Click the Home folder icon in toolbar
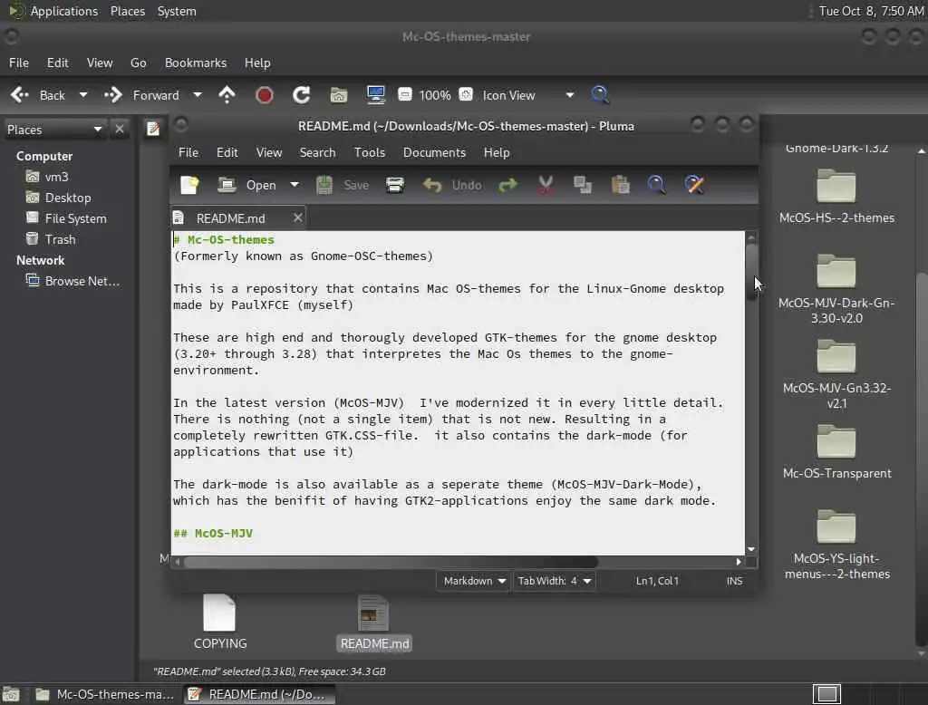This screenshot has width=928, height=705. 339,95
